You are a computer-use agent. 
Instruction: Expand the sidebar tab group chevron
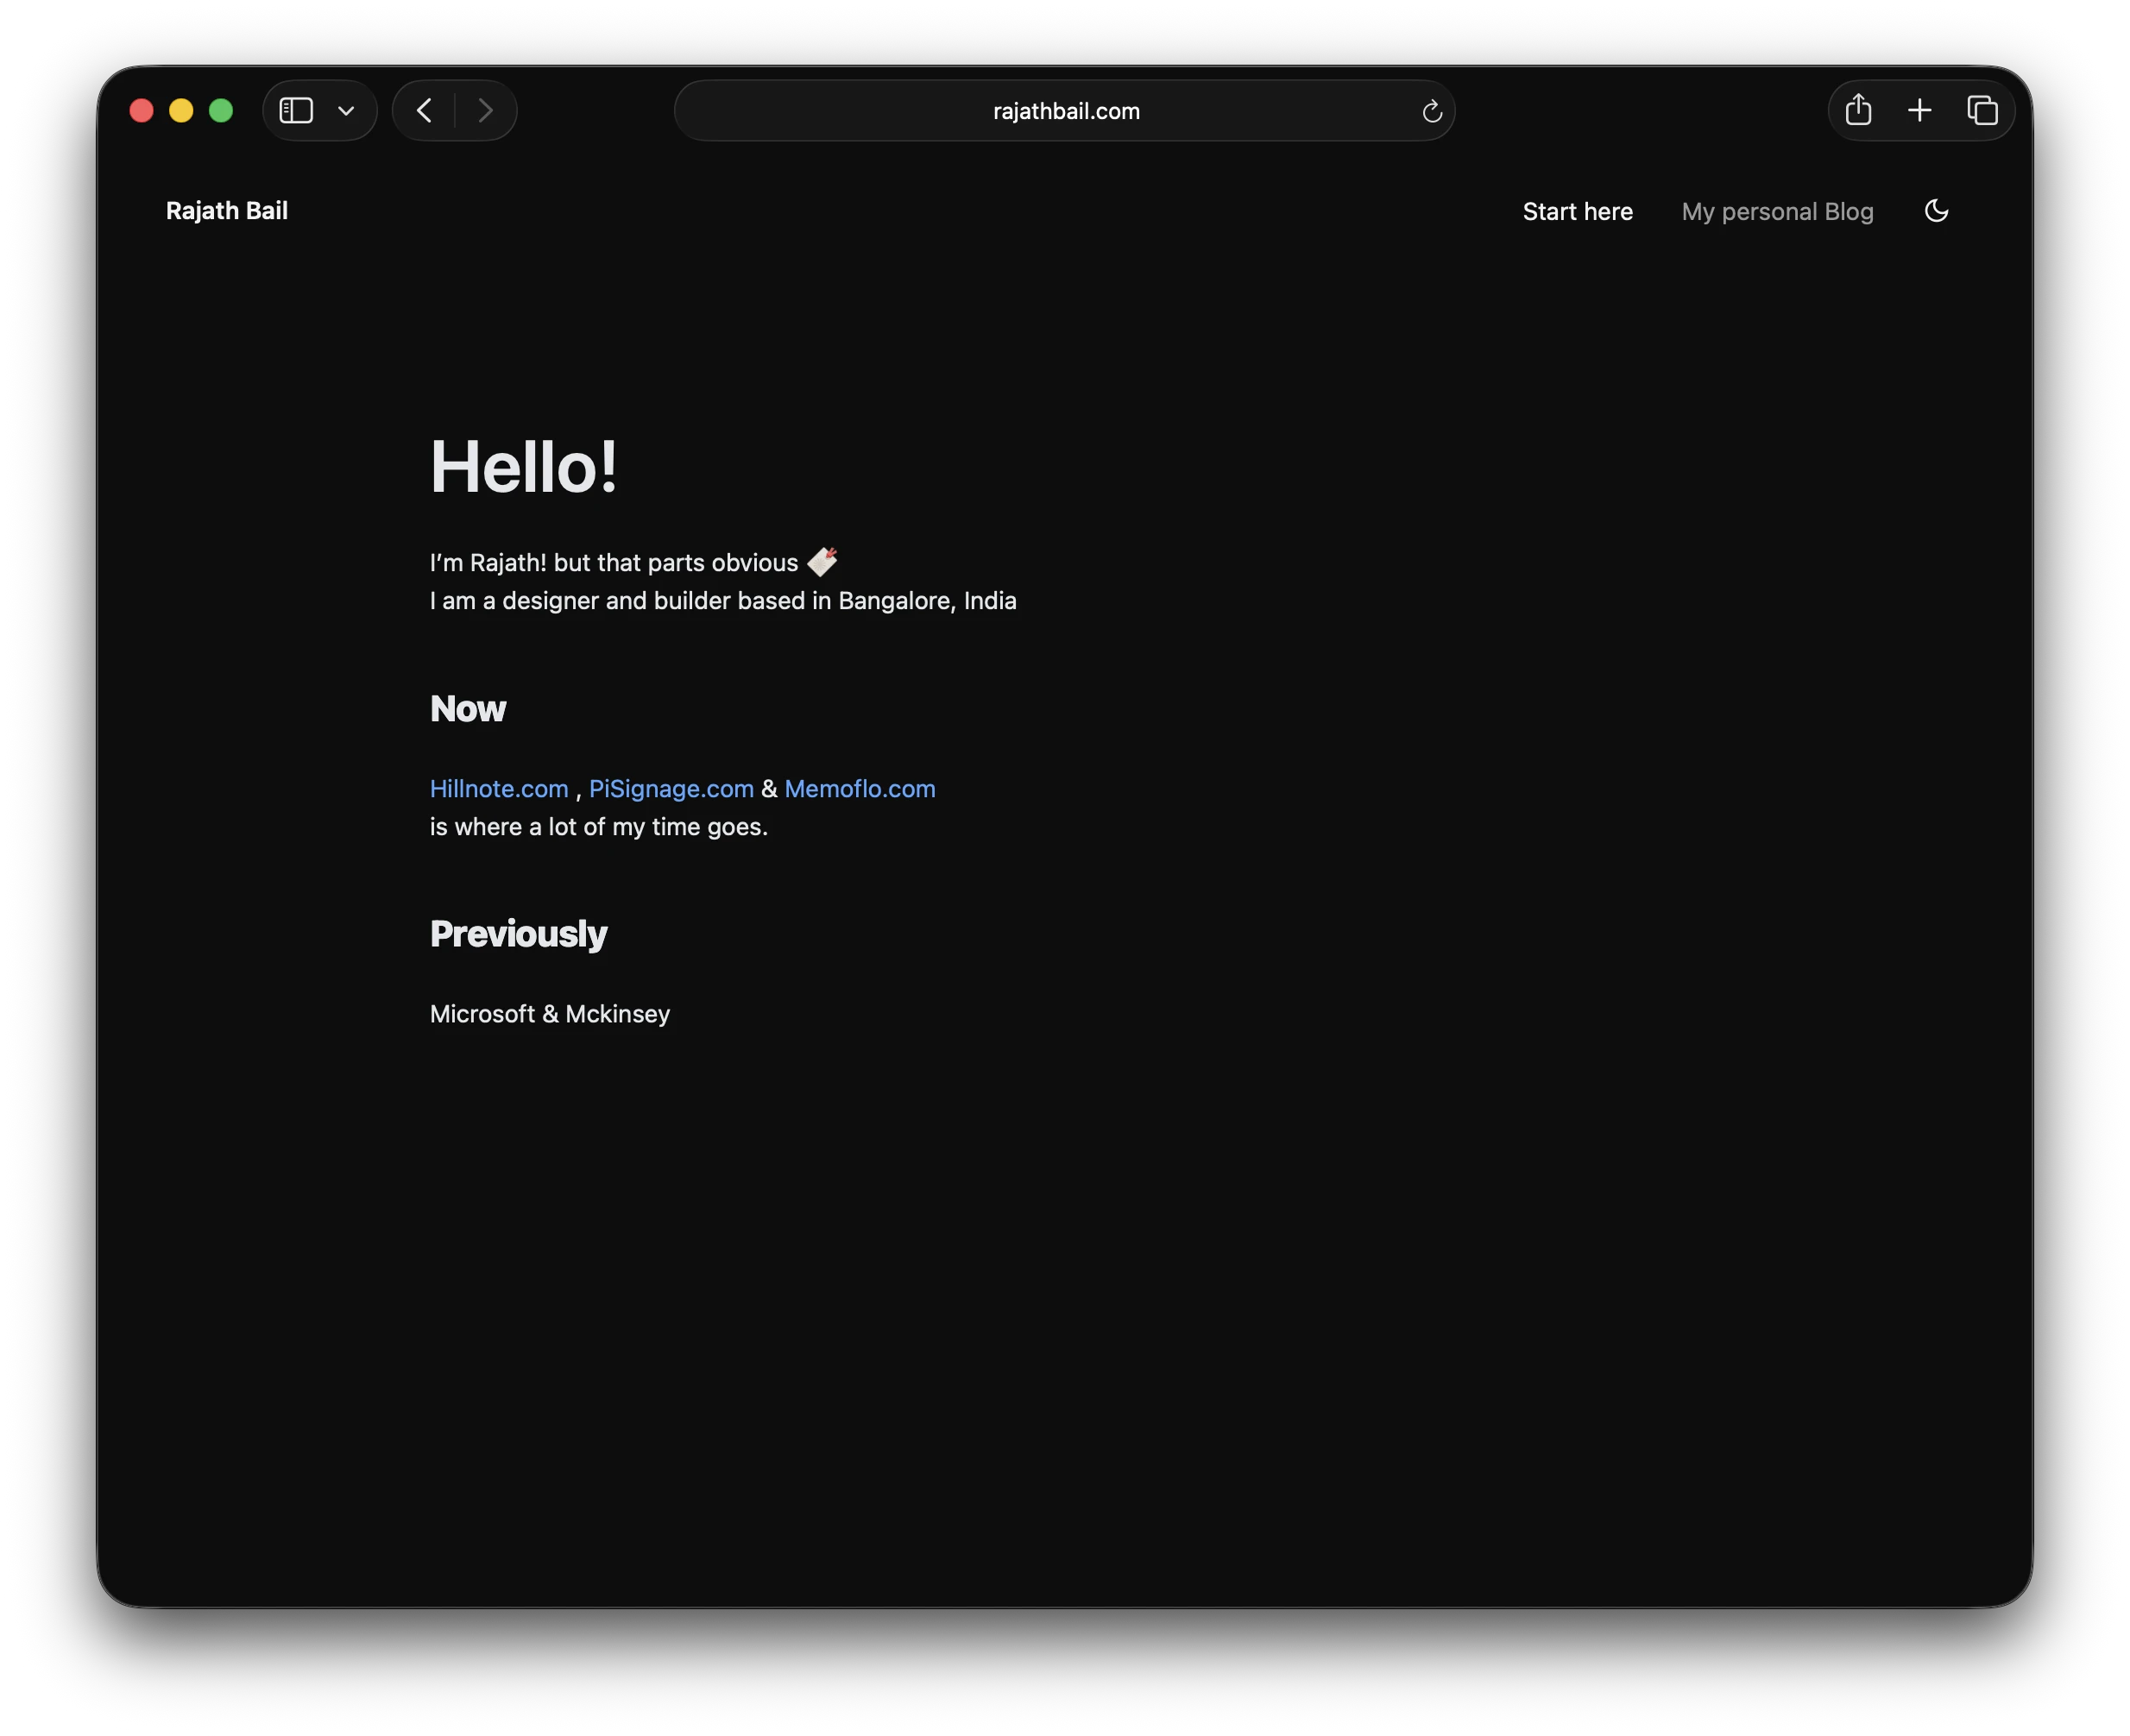[346, 111]
